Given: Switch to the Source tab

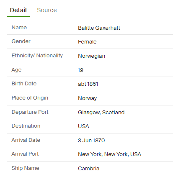Looking at the screenshot, I should (x=47, y=10).
